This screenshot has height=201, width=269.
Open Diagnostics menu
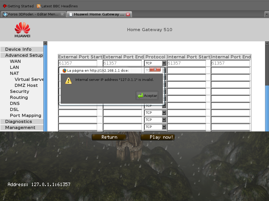pos(19,121)
